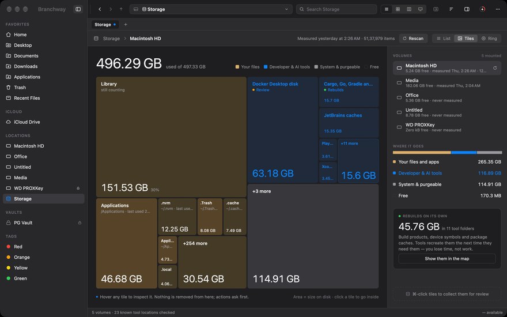Toggle the right inspector panel icon
The width and height of the screenshot is (507, 317).
(x=467, y=9)
